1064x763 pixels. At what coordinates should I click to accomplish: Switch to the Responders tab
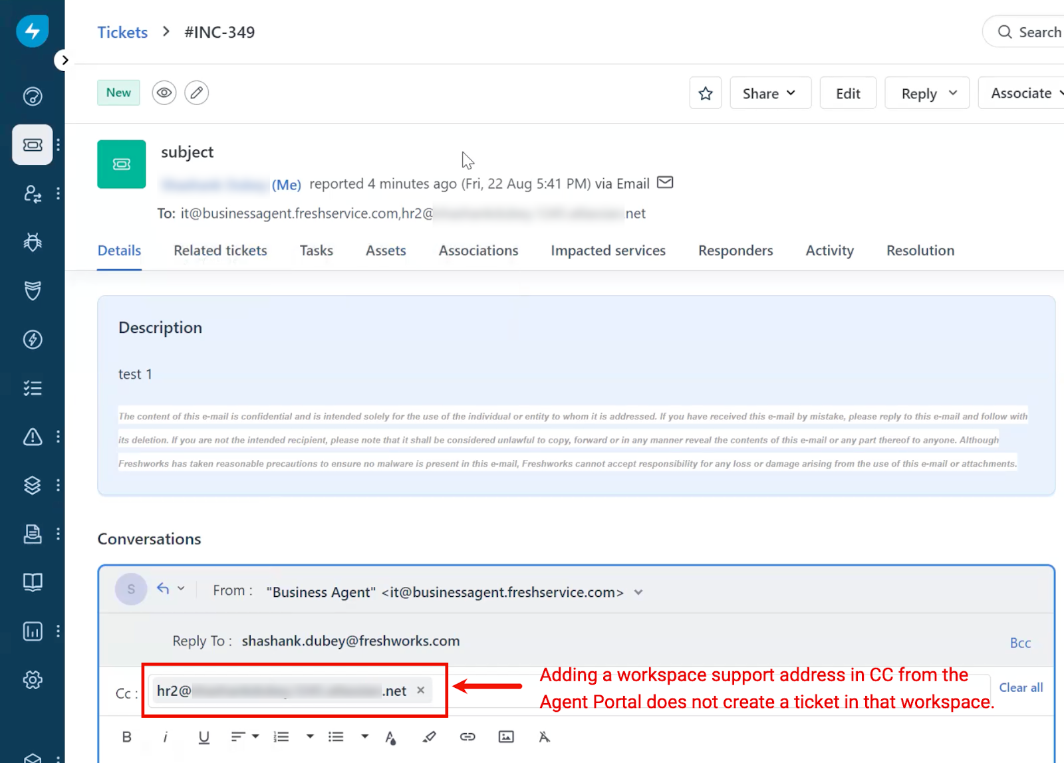[735, 251]
